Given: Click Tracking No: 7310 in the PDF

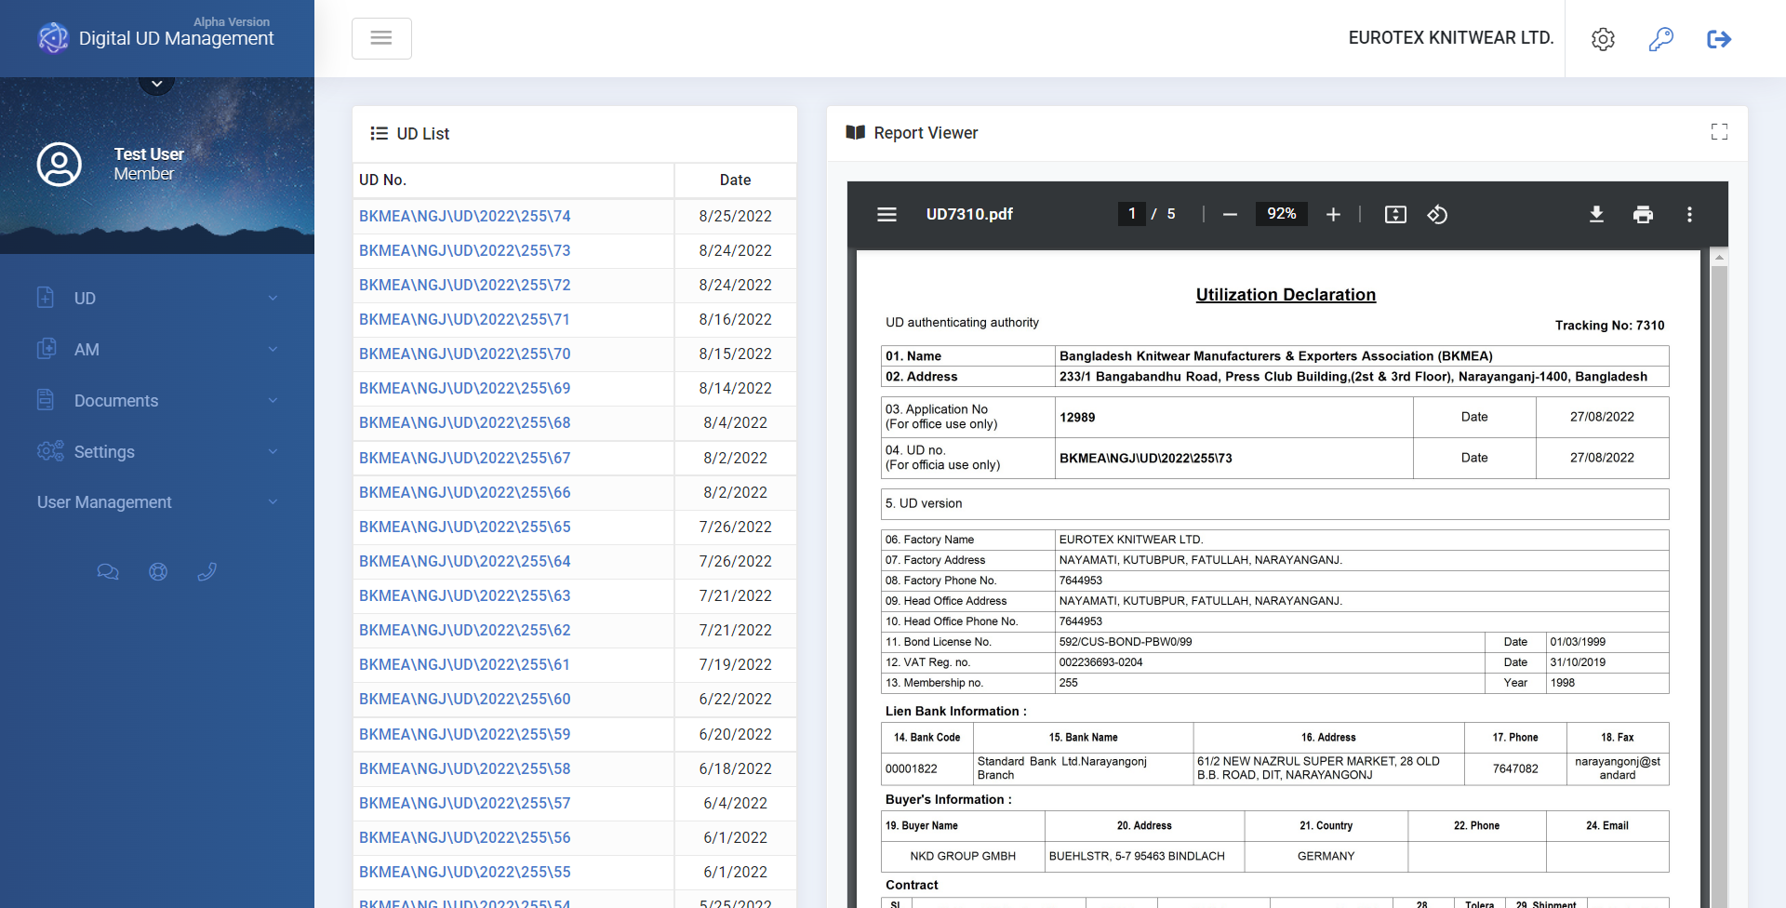Looking at the screenshot, I should [x=1609, y=326].
